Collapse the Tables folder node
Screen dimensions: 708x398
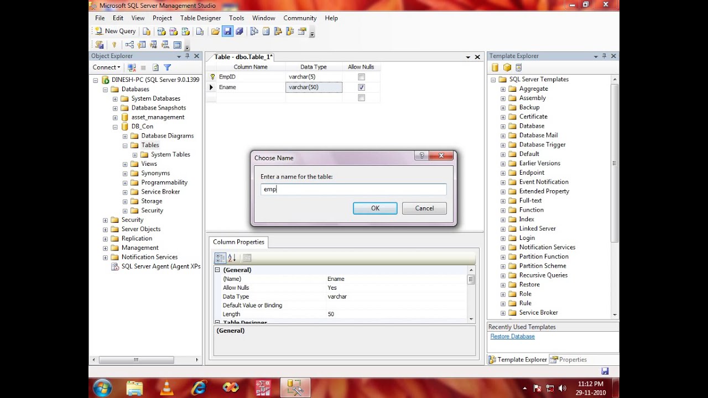(x=125, y=145)
